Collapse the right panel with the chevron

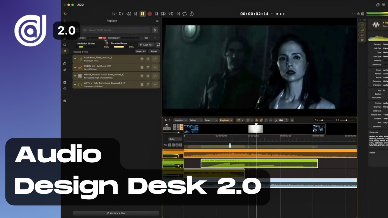360,20
